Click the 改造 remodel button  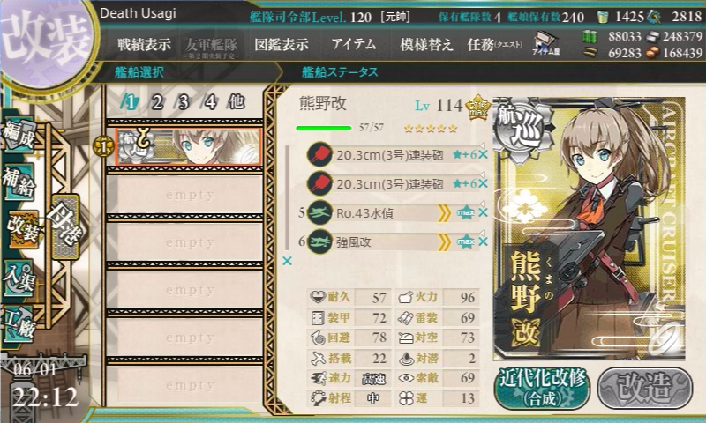645,389
